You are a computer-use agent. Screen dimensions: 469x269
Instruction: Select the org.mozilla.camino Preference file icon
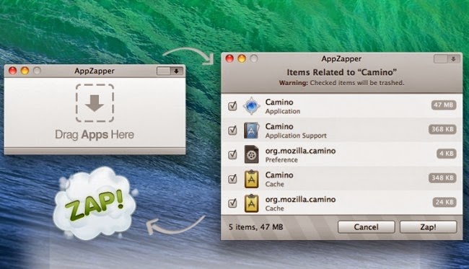pyautogui.click(x=251, y=154)
